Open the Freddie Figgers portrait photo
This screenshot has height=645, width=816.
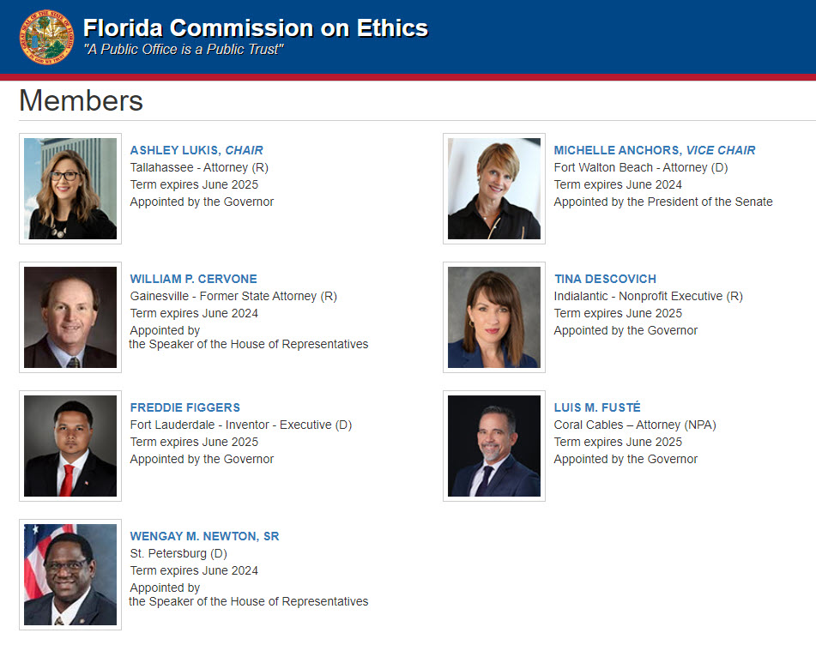coord(70,446)
